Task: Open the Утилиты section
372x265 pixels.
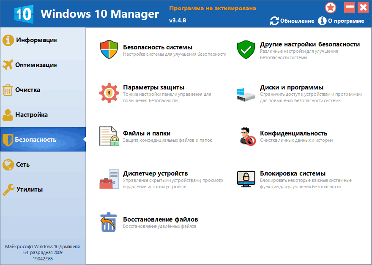Action: [x=43, y=189]
